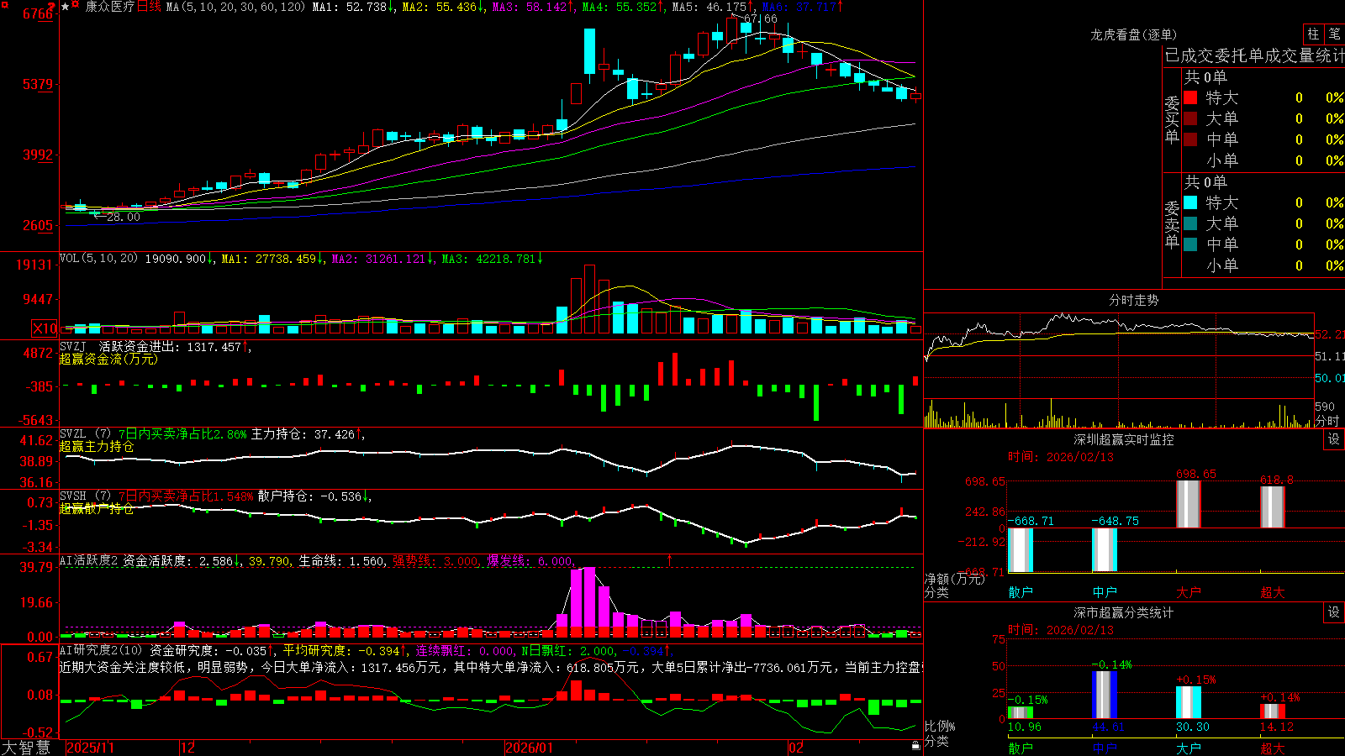Switch to 柱 bar view
Viewport: 1345px width, 756px height.
point(1313,34)
